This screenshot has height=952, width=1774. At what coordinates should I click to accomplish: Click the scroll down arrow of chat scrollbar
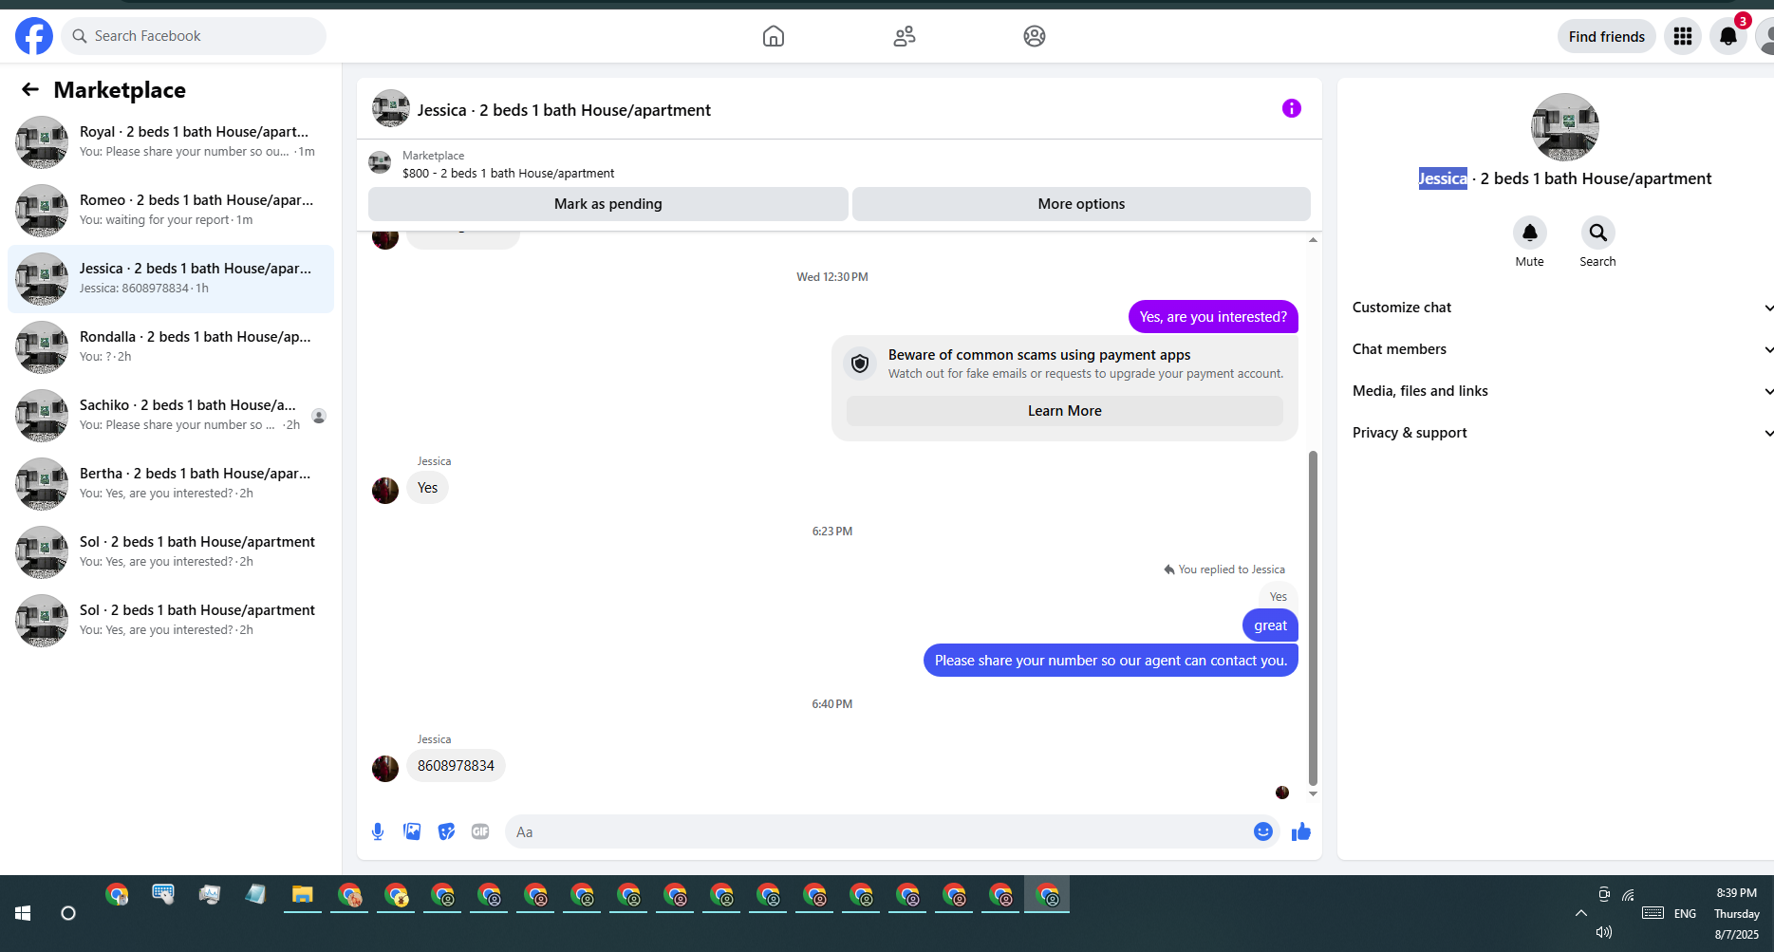tap(1314, 793)
